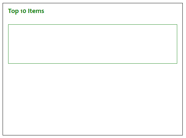Click empty space right of the heading text
Screen dimensions: 186x138
point(113,11)
